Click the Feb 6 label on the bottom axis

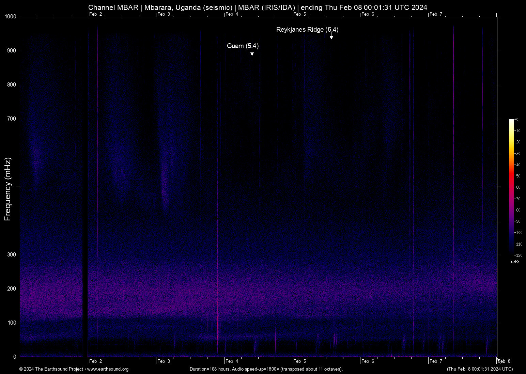(368, 361)
